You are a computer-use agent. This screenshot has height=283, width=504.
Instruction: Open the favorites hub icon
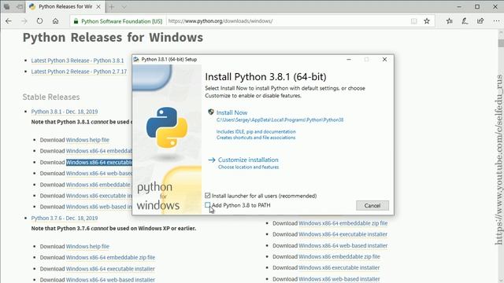(450, 21)
